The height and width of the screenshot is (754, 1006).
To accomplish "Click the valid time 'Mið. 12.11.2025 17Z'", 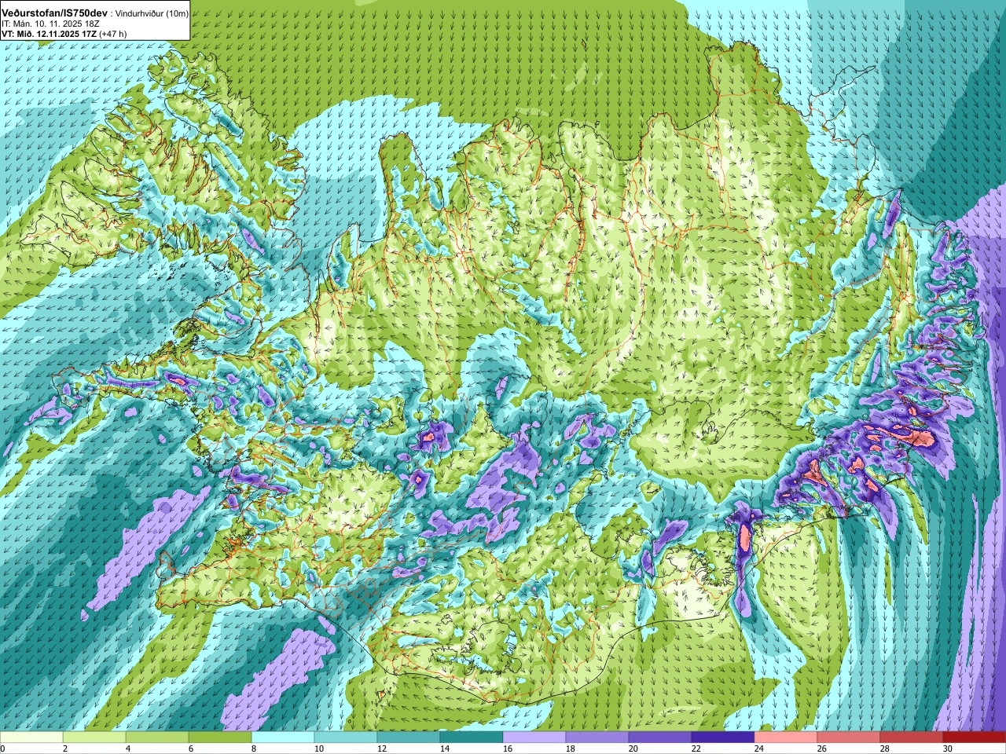I will 56,34.
